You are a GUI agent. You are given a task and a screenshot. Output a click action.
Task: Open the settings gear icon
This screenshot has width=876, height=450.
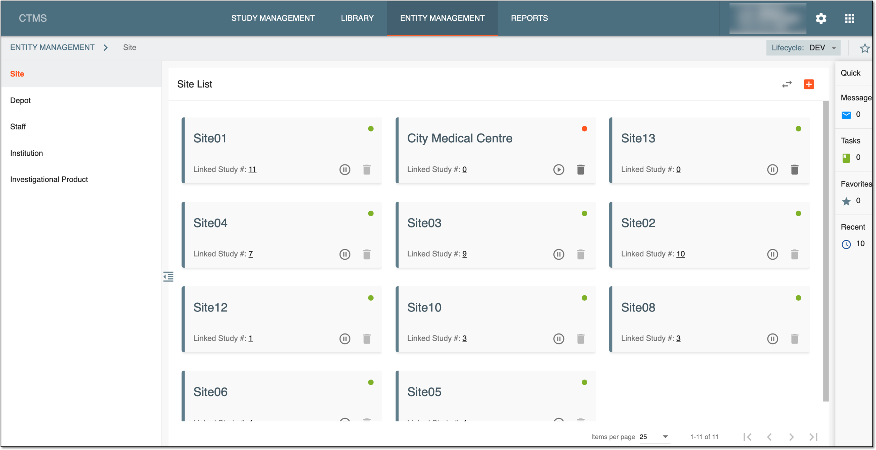tap(821, 18)
